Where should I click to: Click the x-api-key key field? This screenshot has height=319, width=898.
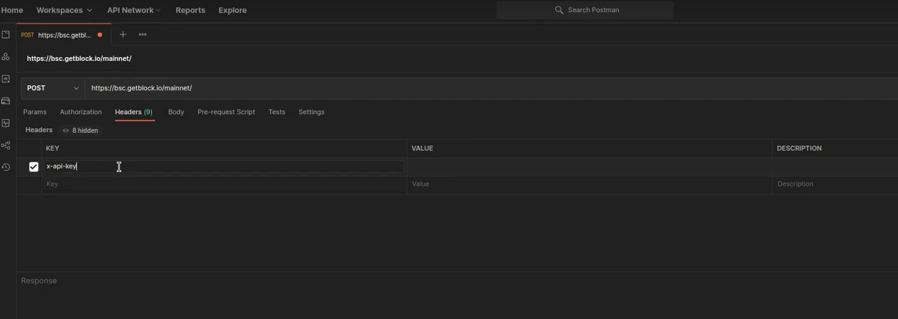click(x=224, y=167)
